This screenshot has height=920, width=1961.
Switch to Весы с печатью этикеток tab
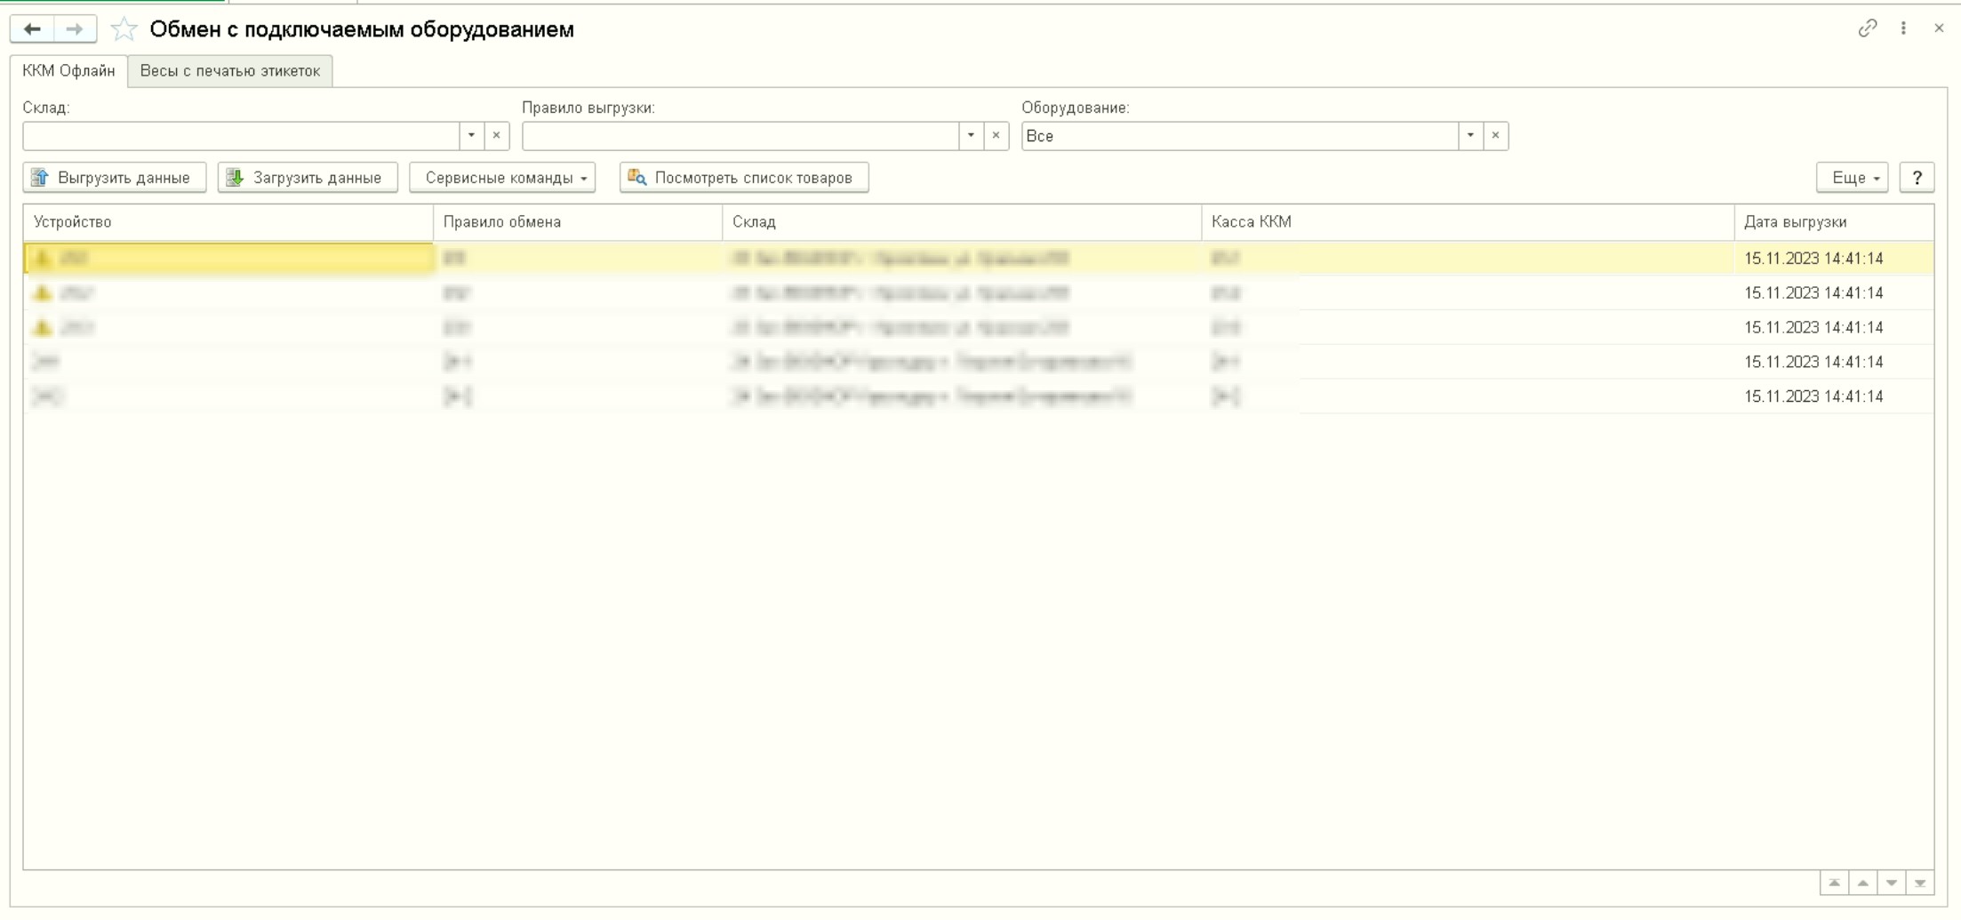tap(230, 71)
